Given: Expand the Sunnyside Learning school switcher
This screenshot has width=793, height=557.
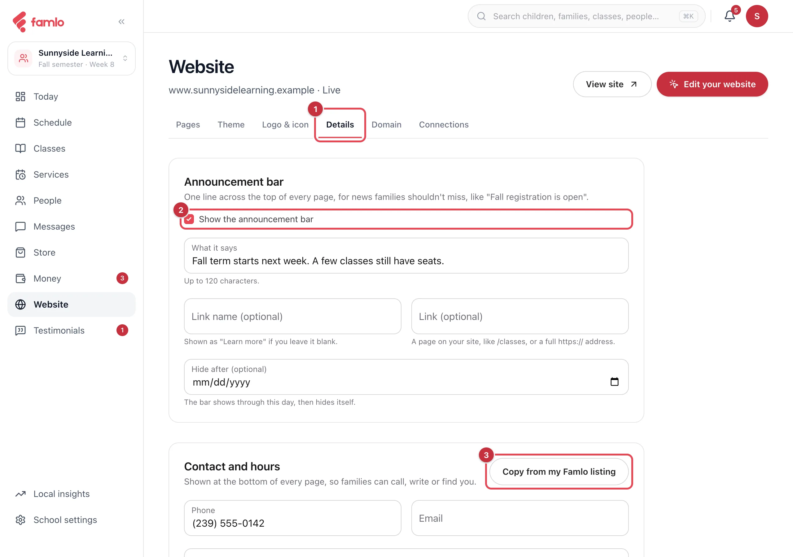Looking at the screenshot, I should coord(72,58).
